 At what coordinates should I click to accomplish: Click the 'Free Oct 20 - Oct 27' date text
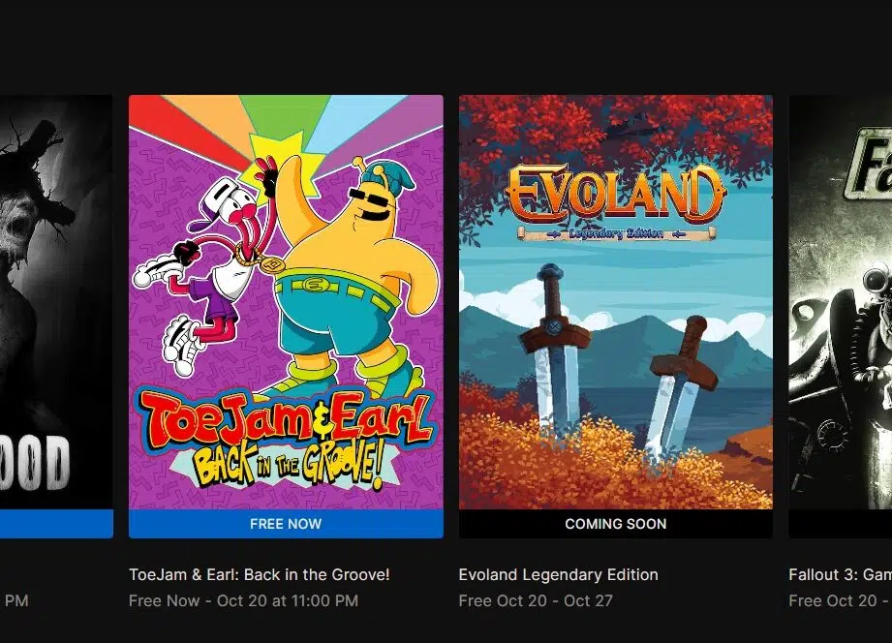(536, 601)
